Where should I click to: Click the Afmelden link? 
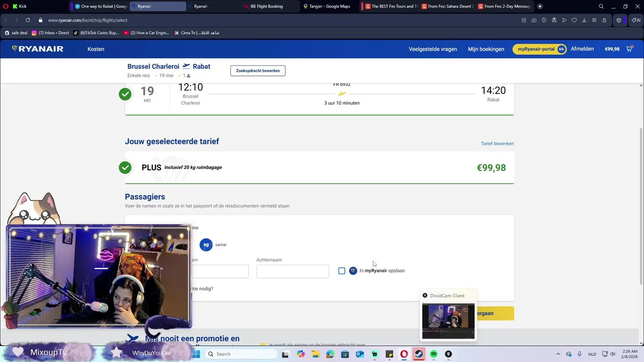[x=582, y=49]
